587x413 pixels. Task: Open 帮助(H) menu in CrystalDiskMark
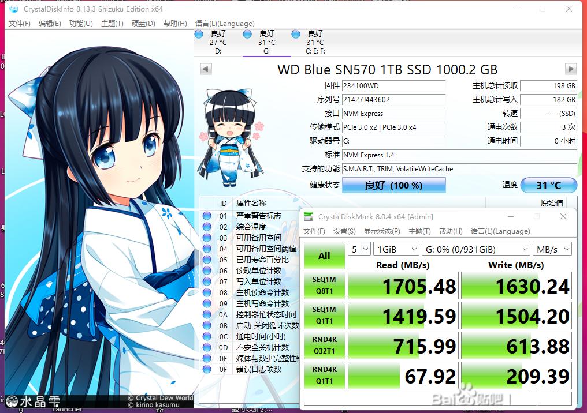451,231
